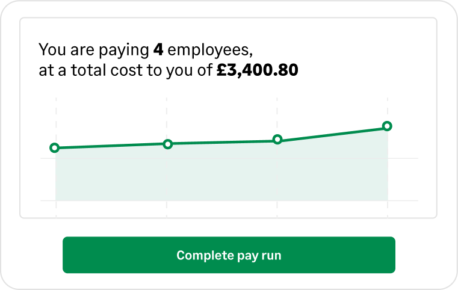This screenshot has height=290, width=458.
Task: Click dashed vertical gridline above the rightmost point
Action: click(x=388, y=108)
